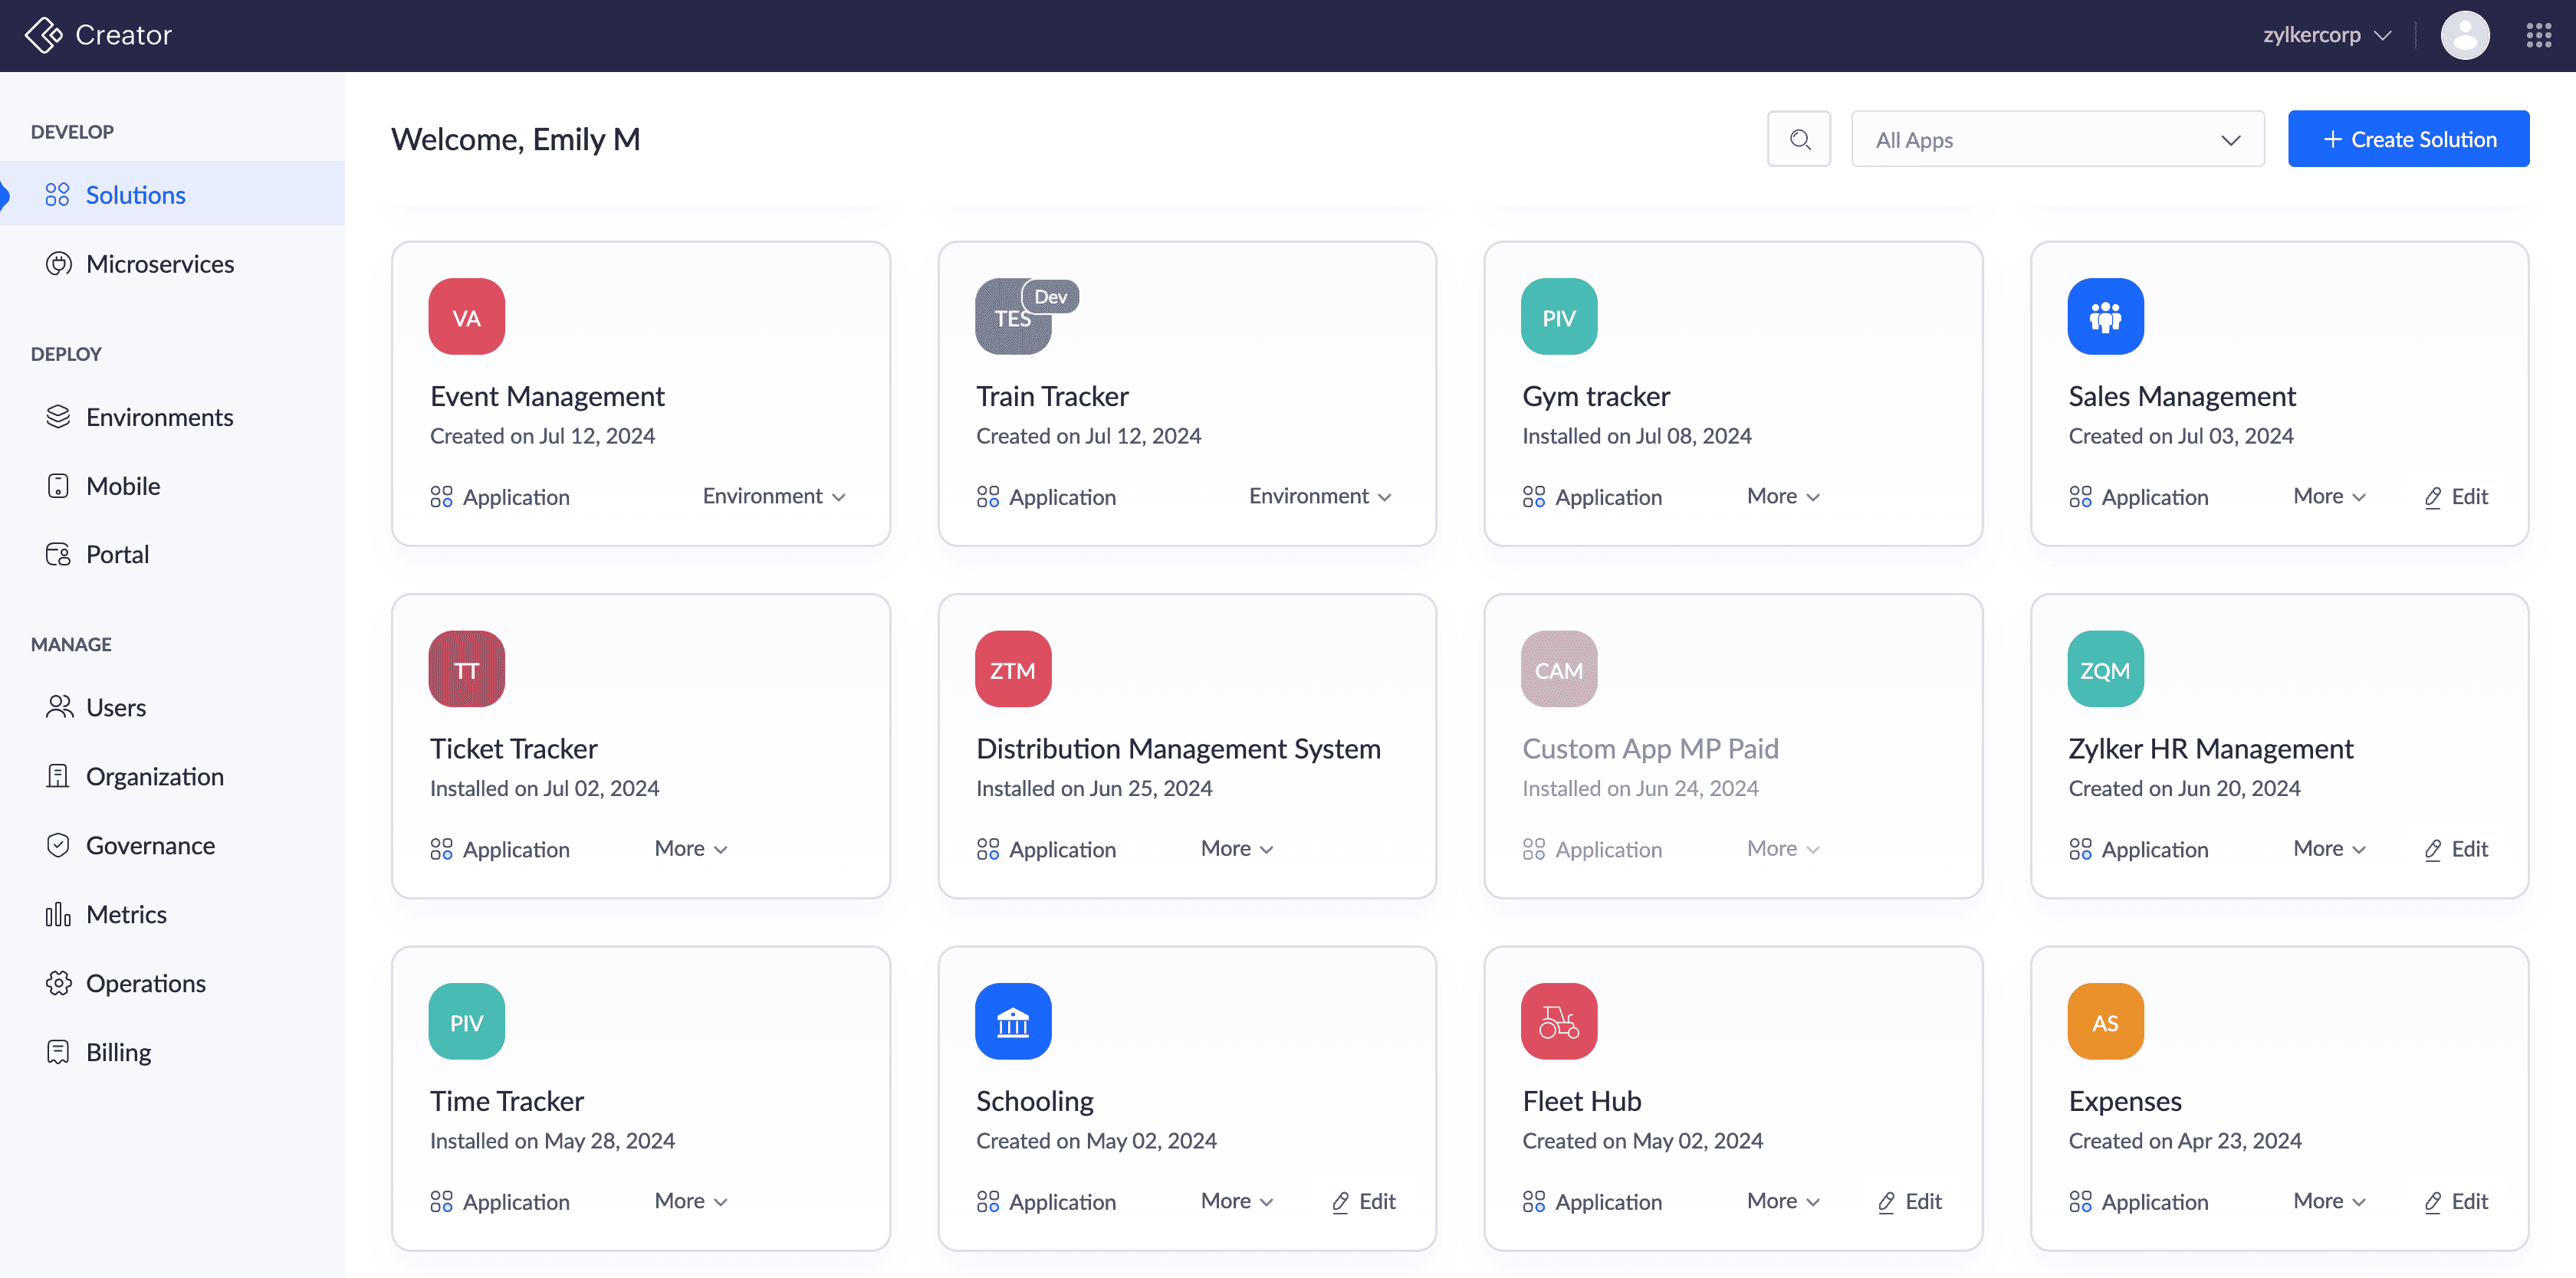Click the Sales Management app icon

coord(2104,316)
